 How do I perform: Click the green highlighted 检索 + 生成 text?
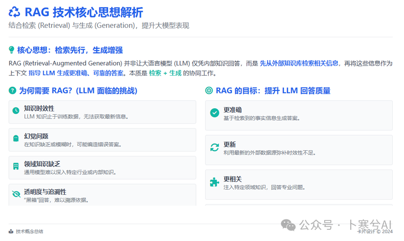165,73
